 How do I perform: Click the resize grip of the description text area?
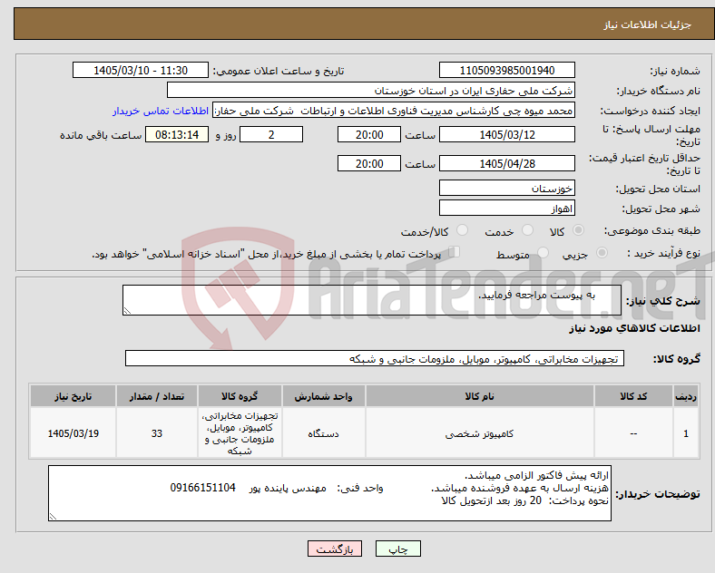tap(127, 311)
